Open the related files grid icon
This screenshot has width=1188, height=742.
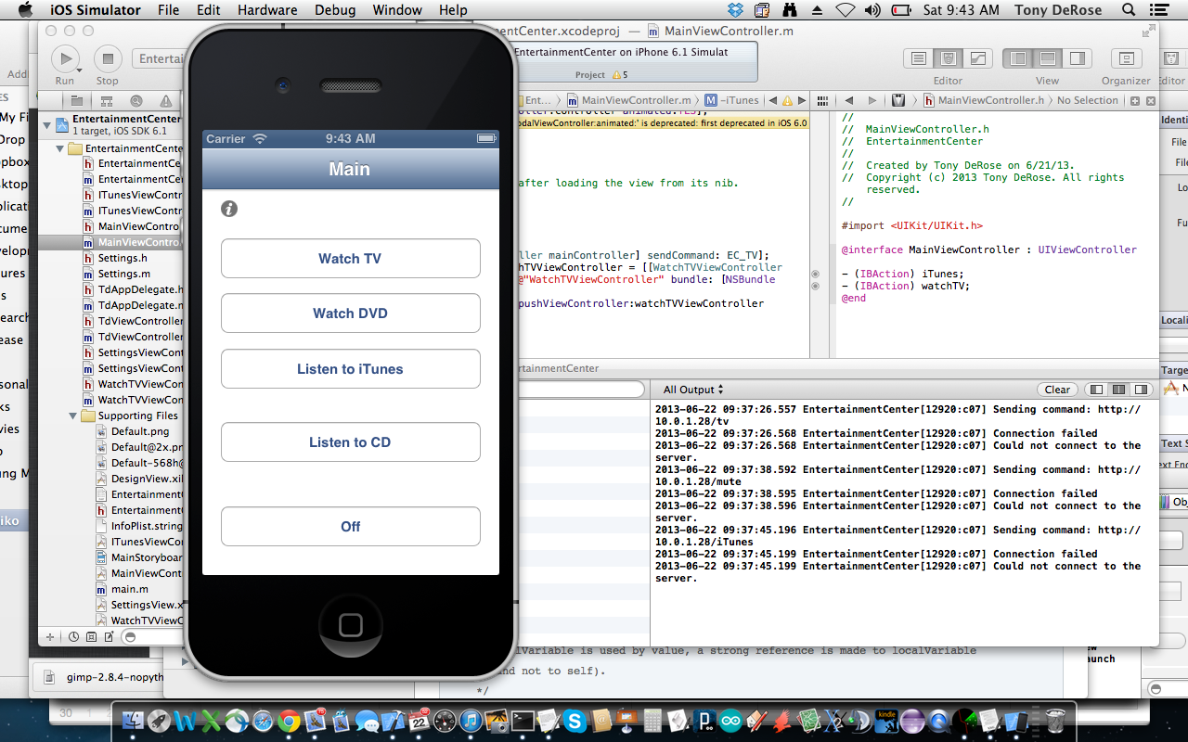(824, 100)
